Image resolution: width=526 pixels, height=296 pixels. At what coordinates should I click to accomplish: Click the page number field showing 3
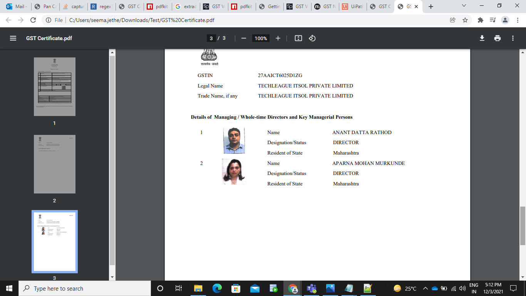211,38
